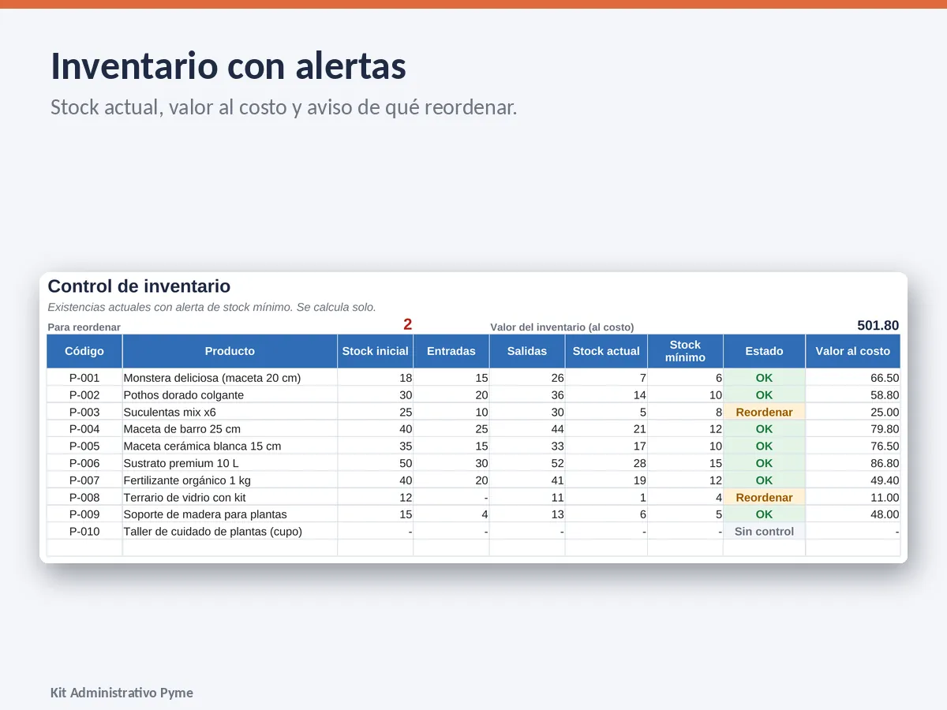Click product 'Soporte de madera para plantas'
Viewport: 947px width, 710px height.
click(205, 514)
